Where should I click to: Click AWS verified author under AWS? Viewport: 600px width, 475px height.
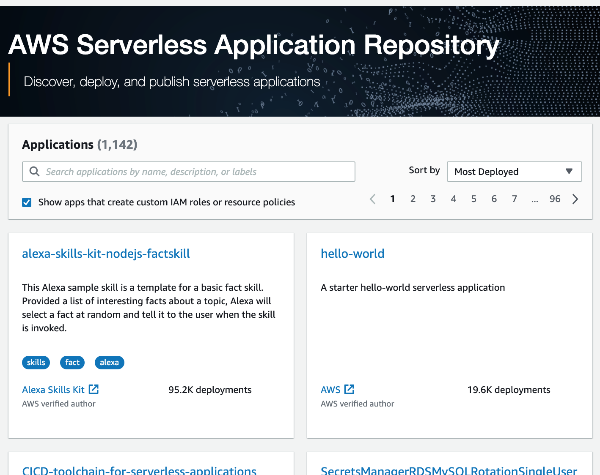coord(358,404)
